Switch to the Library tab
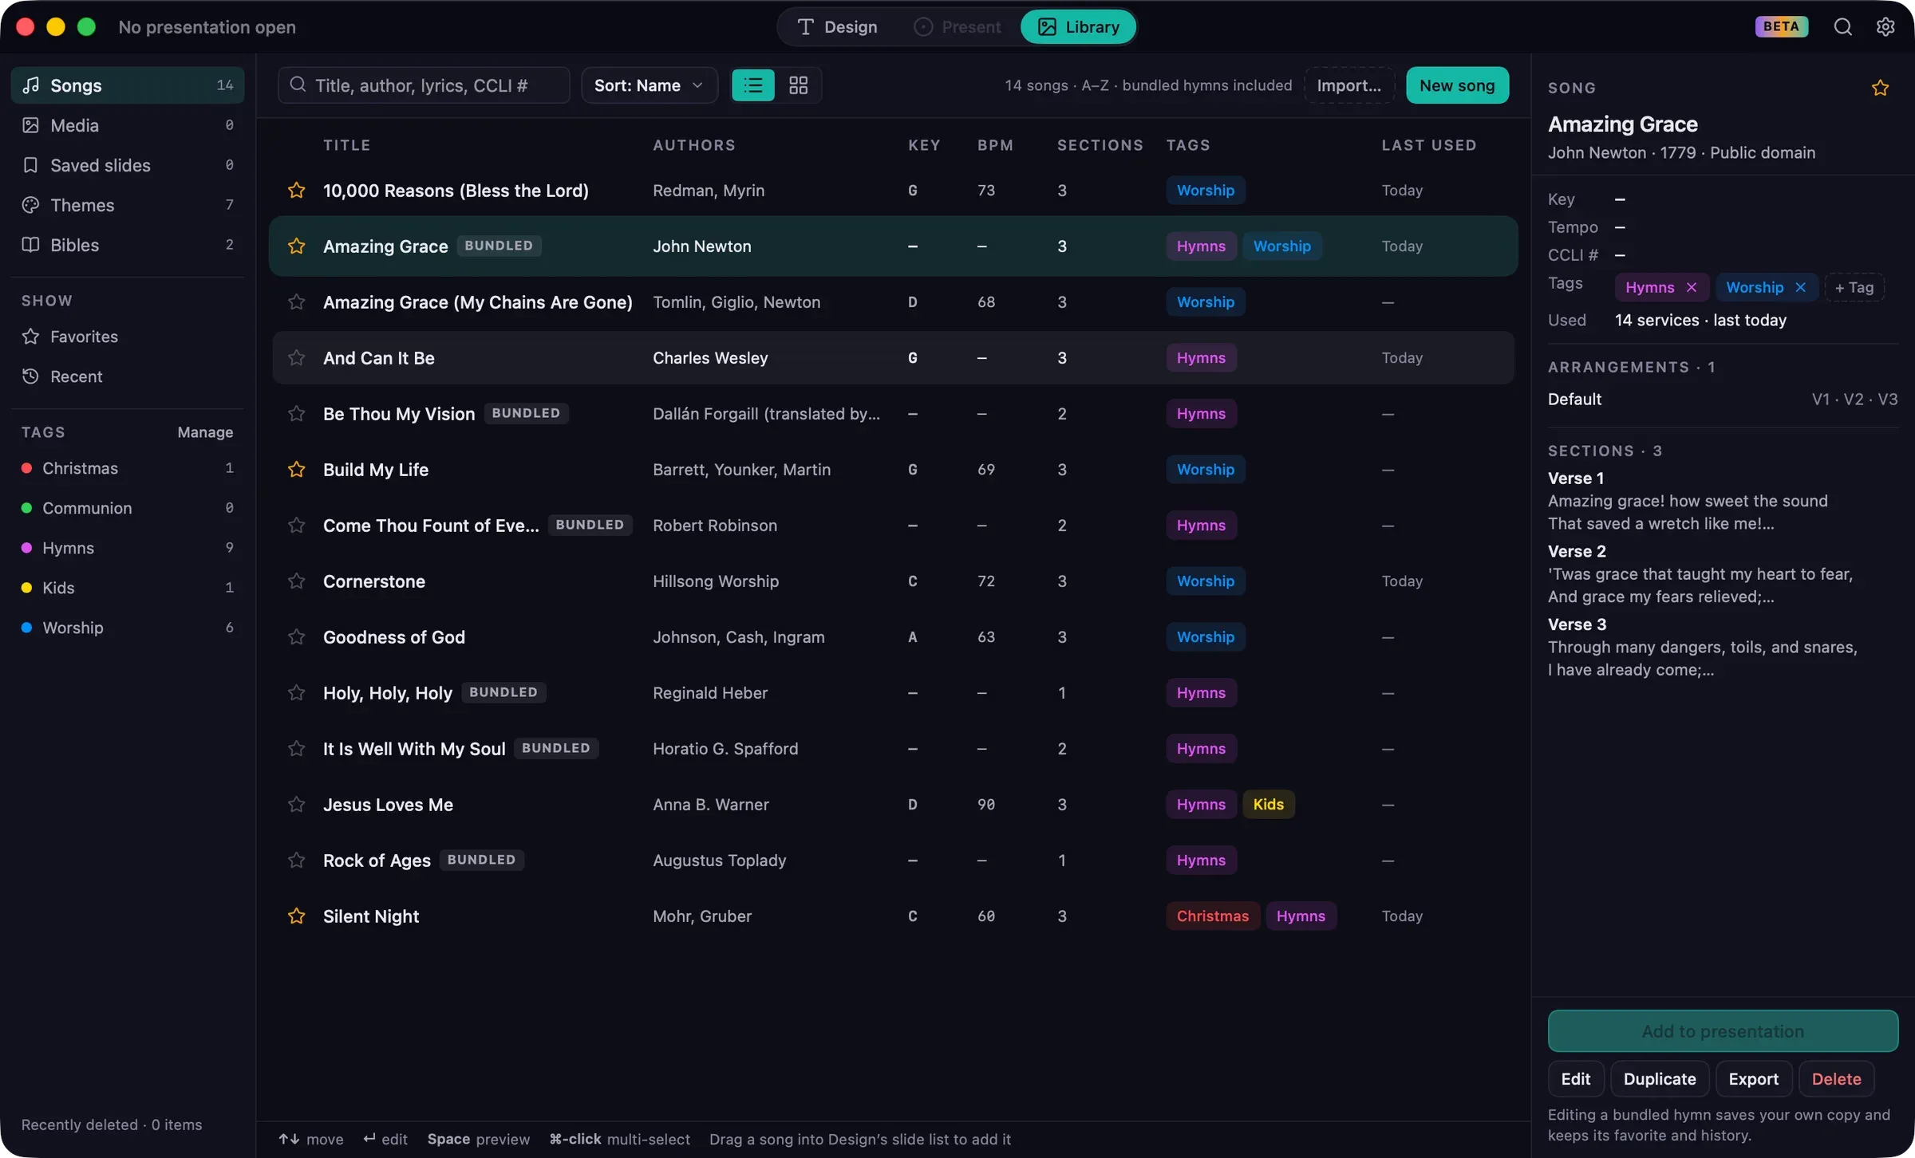The height and width of the screenshot is (1158, 1915). (1078, 27)
